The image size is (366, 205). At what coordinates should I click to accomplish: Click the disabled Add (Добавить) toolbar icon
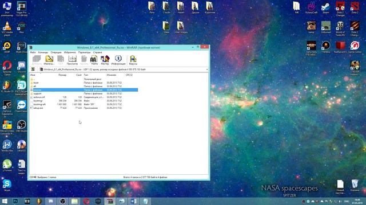click(37, 60)
